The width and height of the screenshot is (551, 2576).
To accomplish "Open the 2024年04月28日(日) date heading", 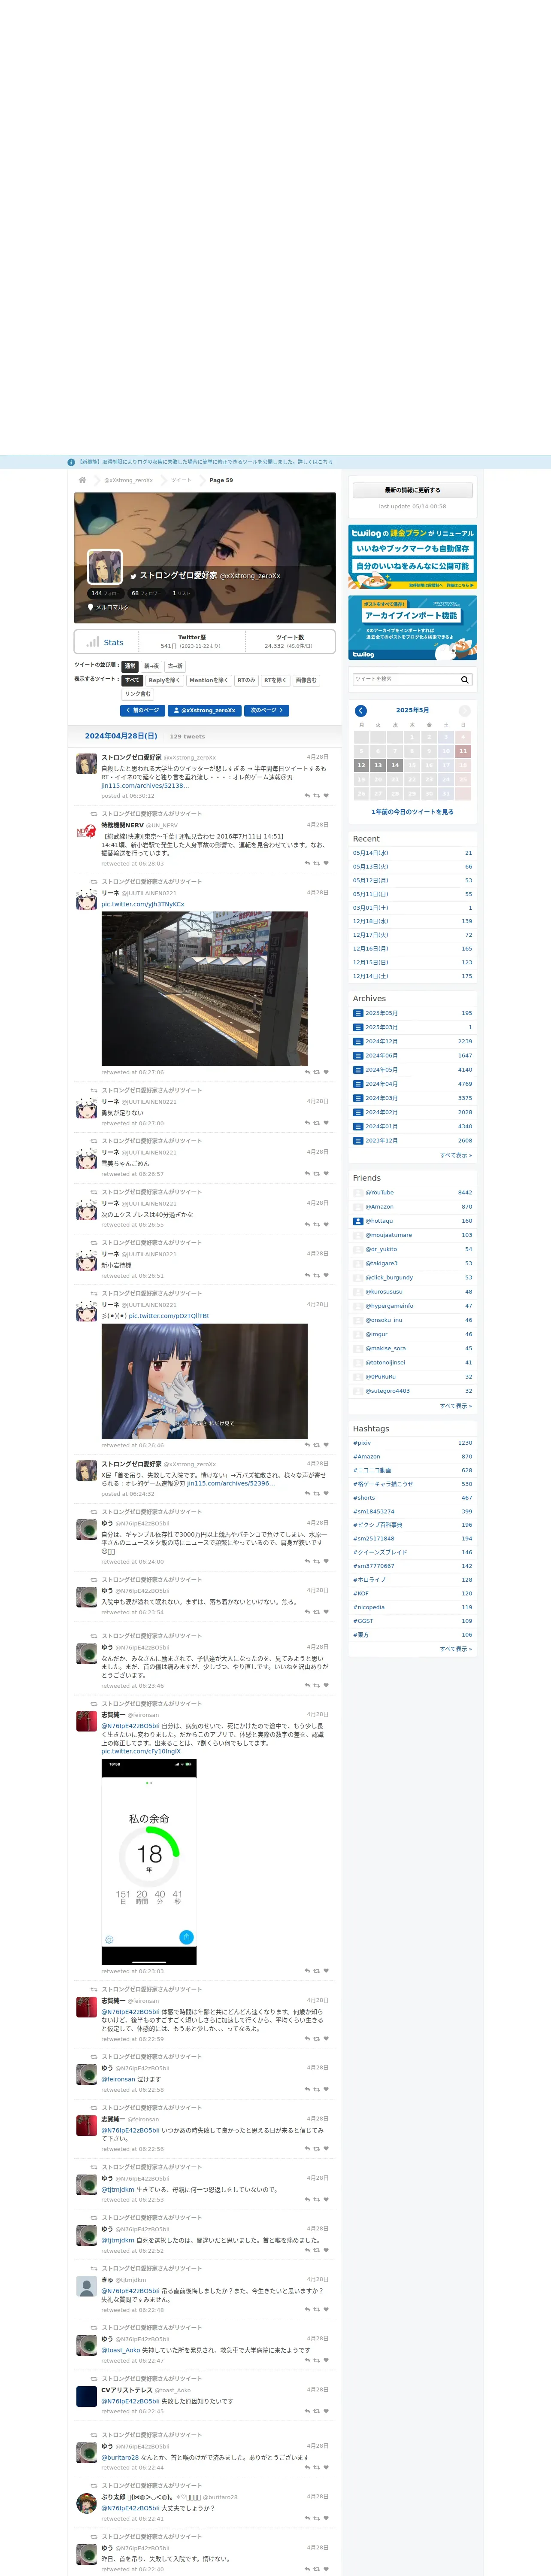I will point(121,736).
